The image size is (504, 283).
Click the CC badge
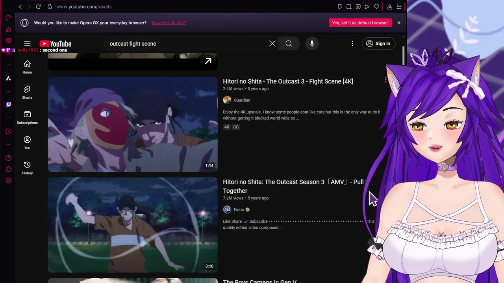click(236, 127)
